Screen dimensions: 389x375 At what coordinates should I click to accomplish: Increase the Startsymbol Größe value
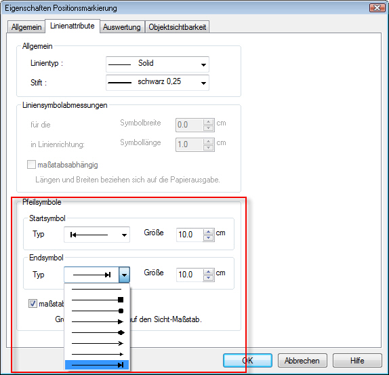click(x=209, y=232)
